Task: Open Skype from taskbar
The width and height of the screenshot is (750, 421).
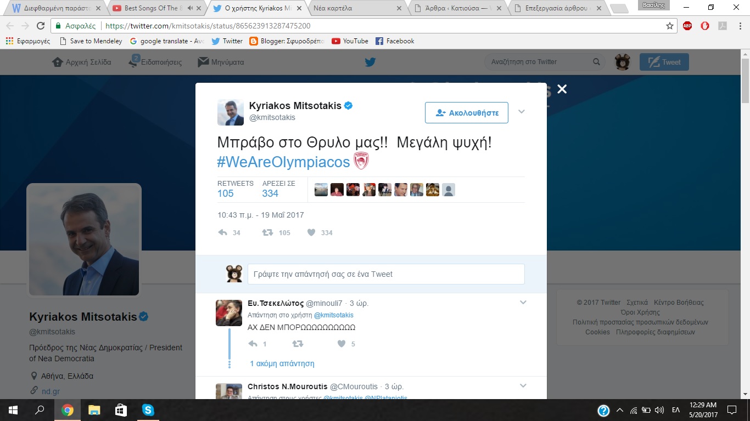Action: click(x=148, y=410)
